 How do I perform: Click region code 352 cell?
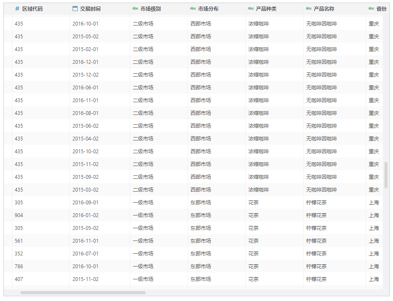coord(19,254)
